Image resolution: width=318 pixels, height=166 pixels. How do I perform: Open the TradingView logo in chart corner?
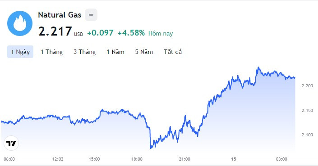pos(11,143)
